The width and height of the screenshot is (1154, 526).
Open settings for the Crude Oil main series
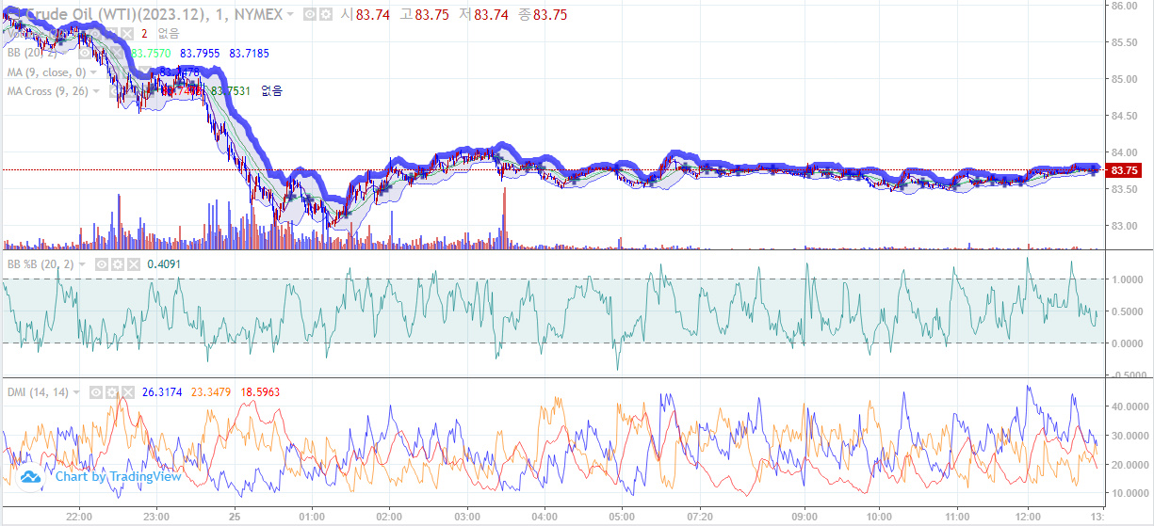323,15
